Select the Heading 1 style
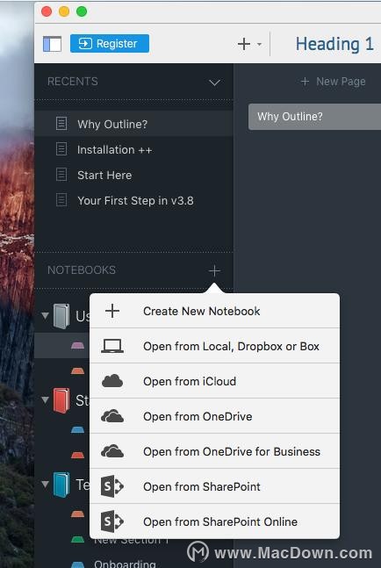The image size is (381, 568). point(334,44)
